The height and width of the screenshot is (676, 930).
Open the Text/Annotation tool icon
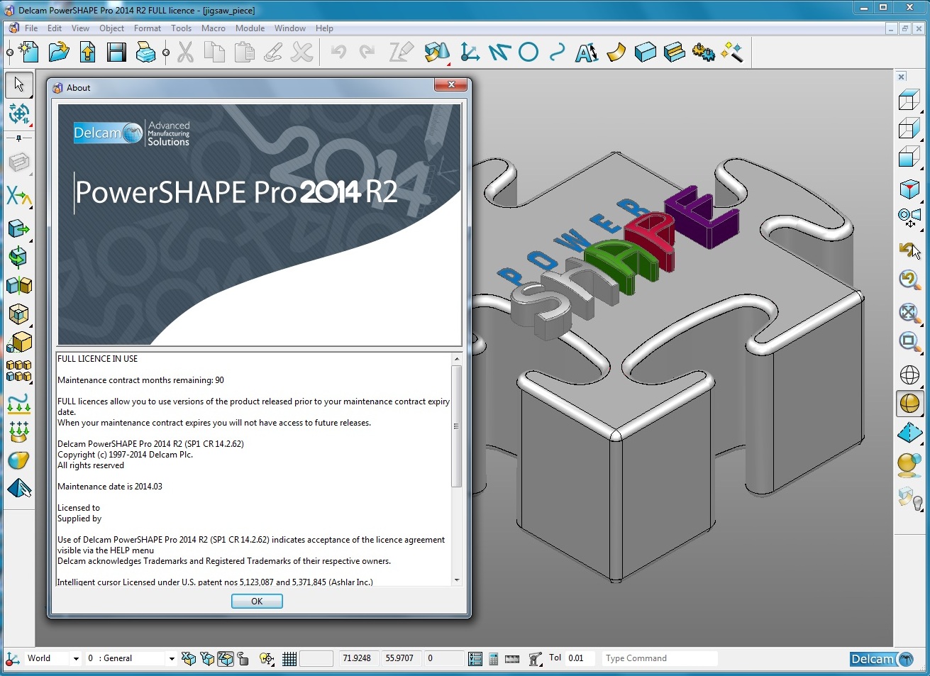(x=586, y=52)
